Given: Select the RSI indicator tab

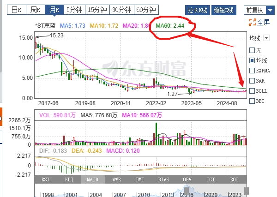Looking at the screenshot, I should (x=46, y=179).
